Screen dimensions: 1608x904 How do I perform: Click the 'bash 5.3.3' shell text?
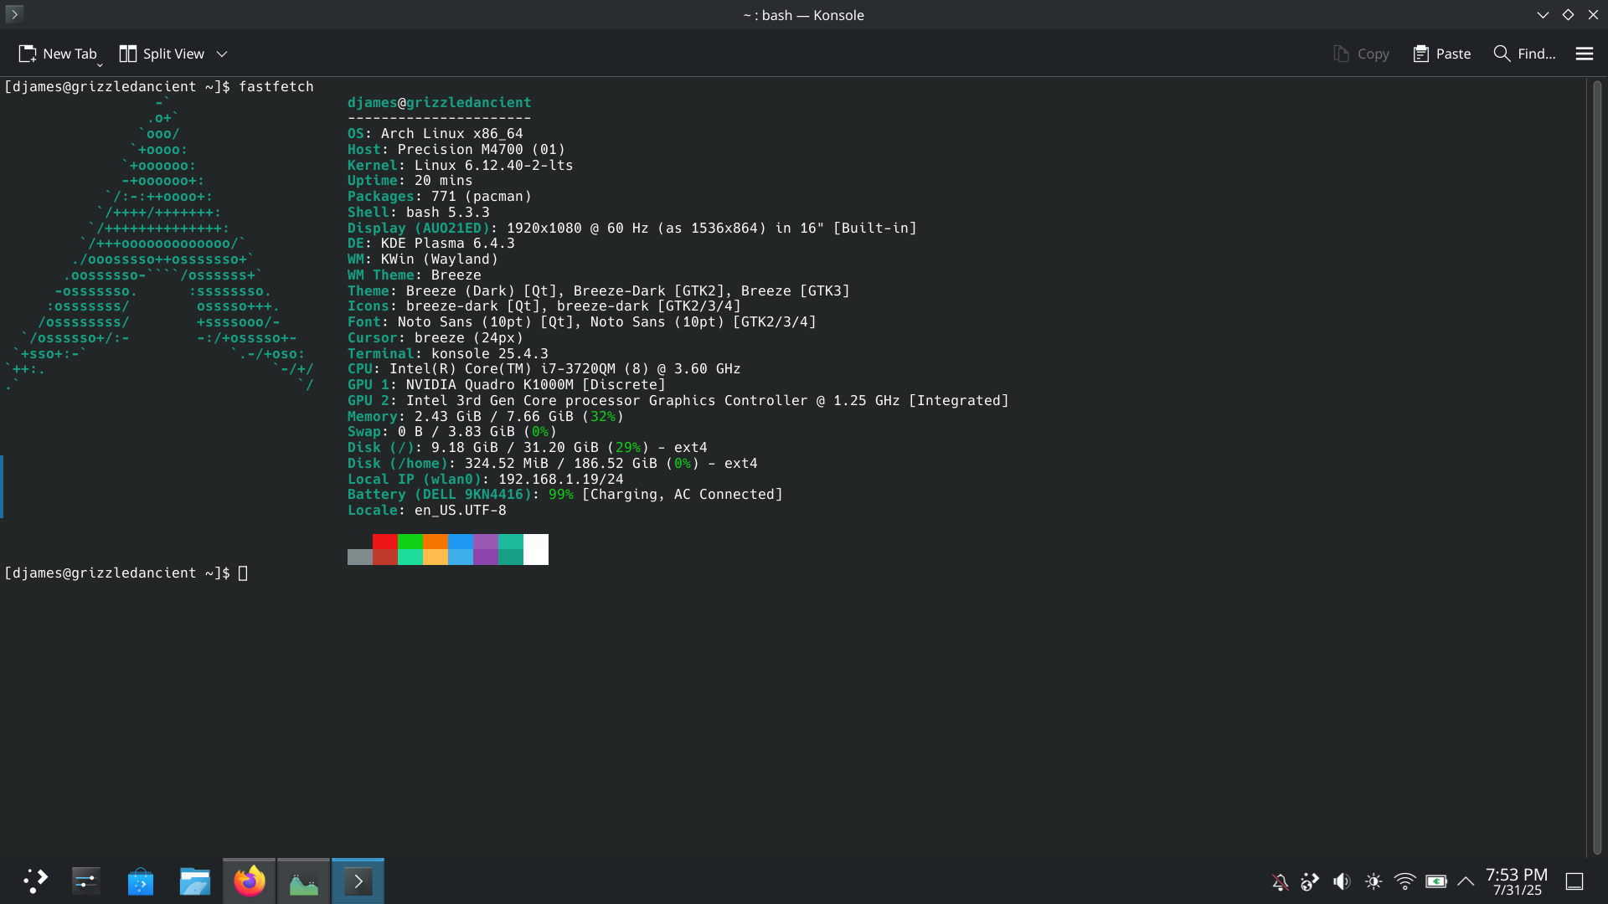coord(448,213)
